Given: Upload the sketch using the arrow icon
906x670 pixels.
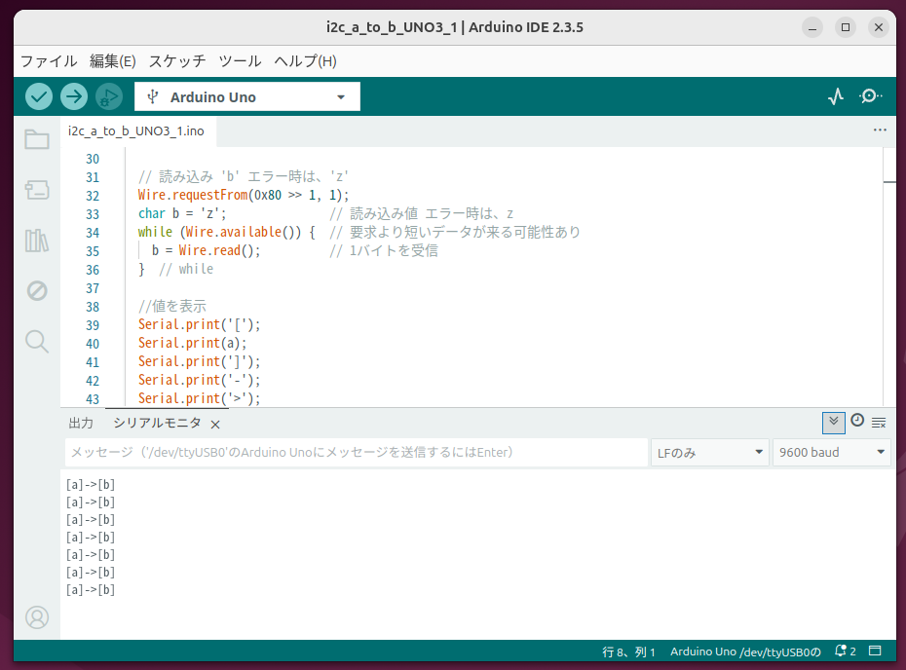Looking at the screenshot, I should click(73, 96).
